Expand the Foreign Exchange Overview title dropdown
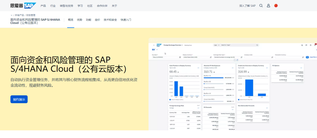This screenshot has width=317, height=138. 182,45
